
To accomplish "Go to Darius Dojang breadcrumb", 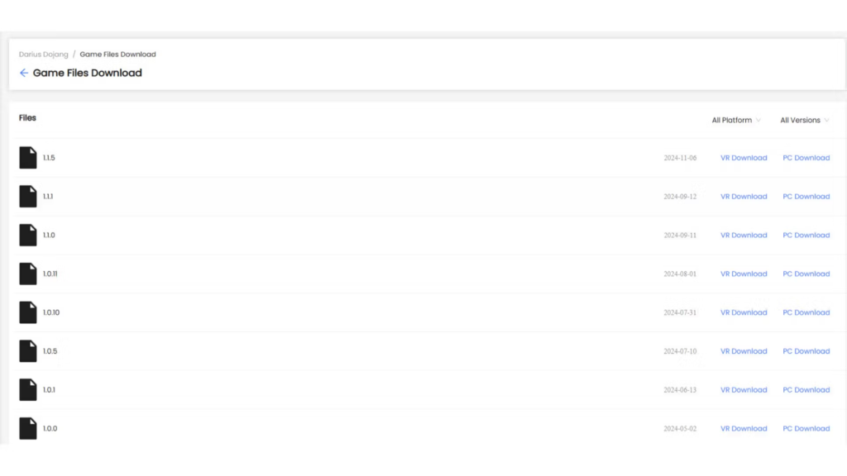I will [x=43, y=55].
